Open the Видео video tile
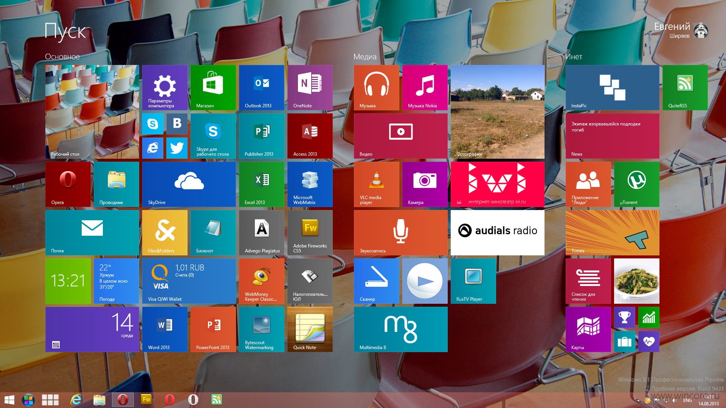Screen dimensions: 726x408 400,136
